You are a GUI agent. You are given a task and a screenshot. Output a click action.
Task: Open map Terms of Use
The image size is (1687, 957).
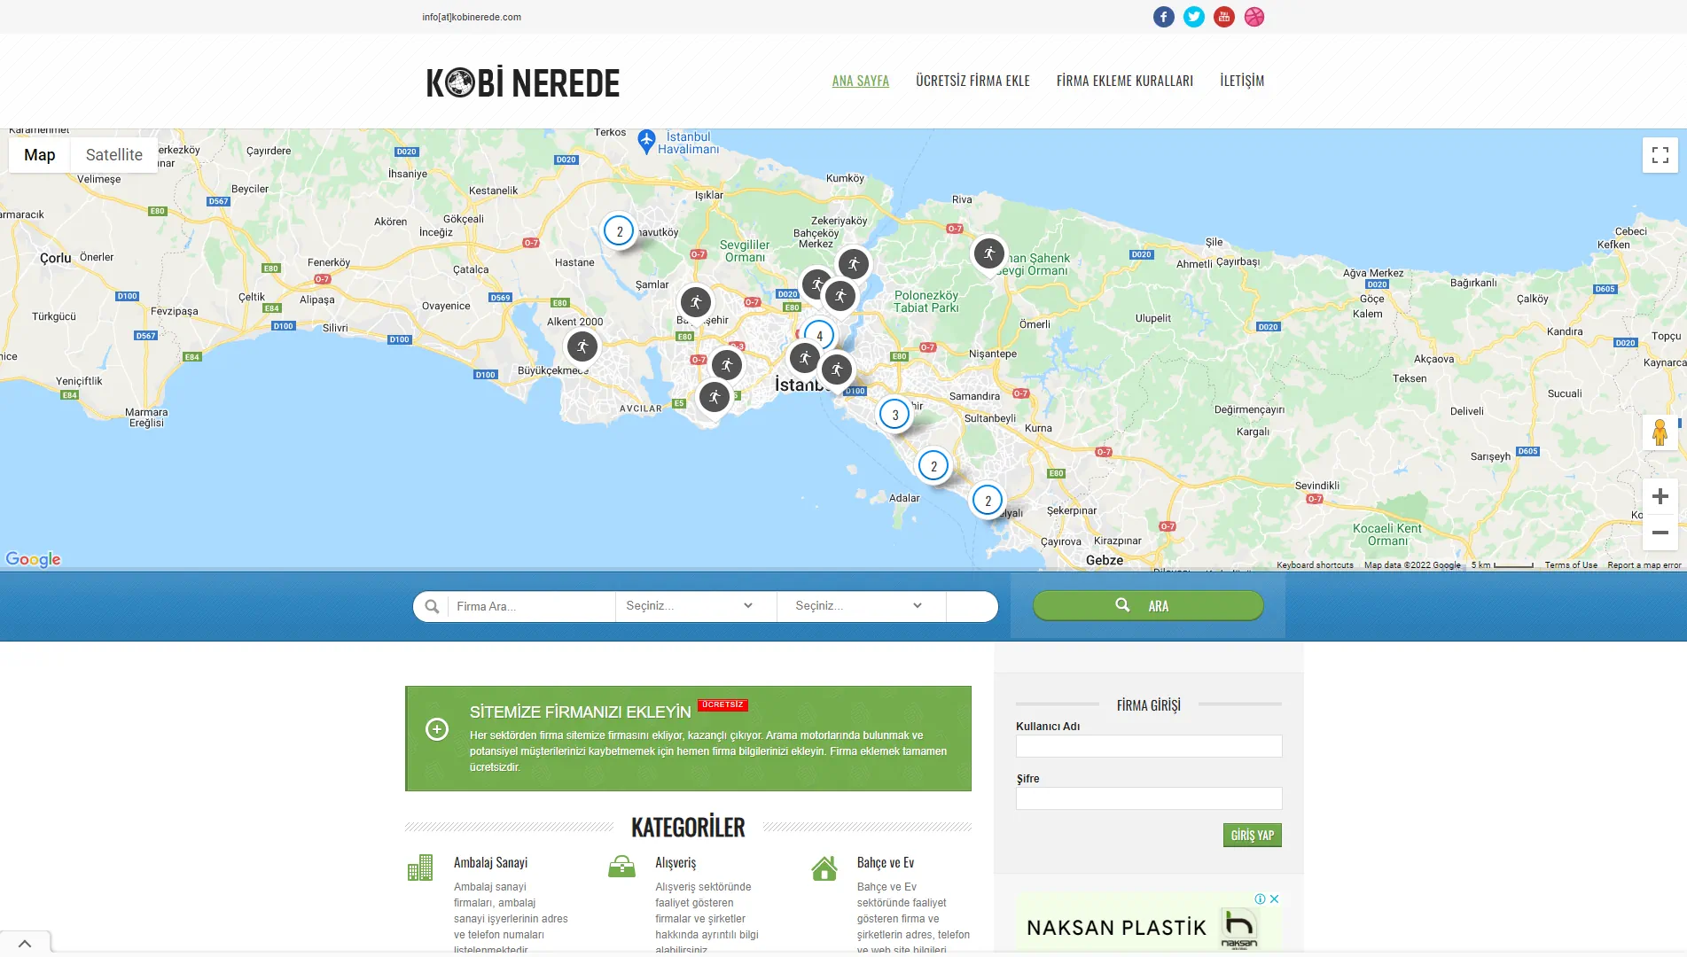(1570, 565)
